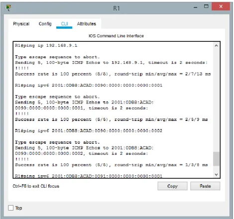
Task: Switch to the Config tab
Action: coord(45,24)
